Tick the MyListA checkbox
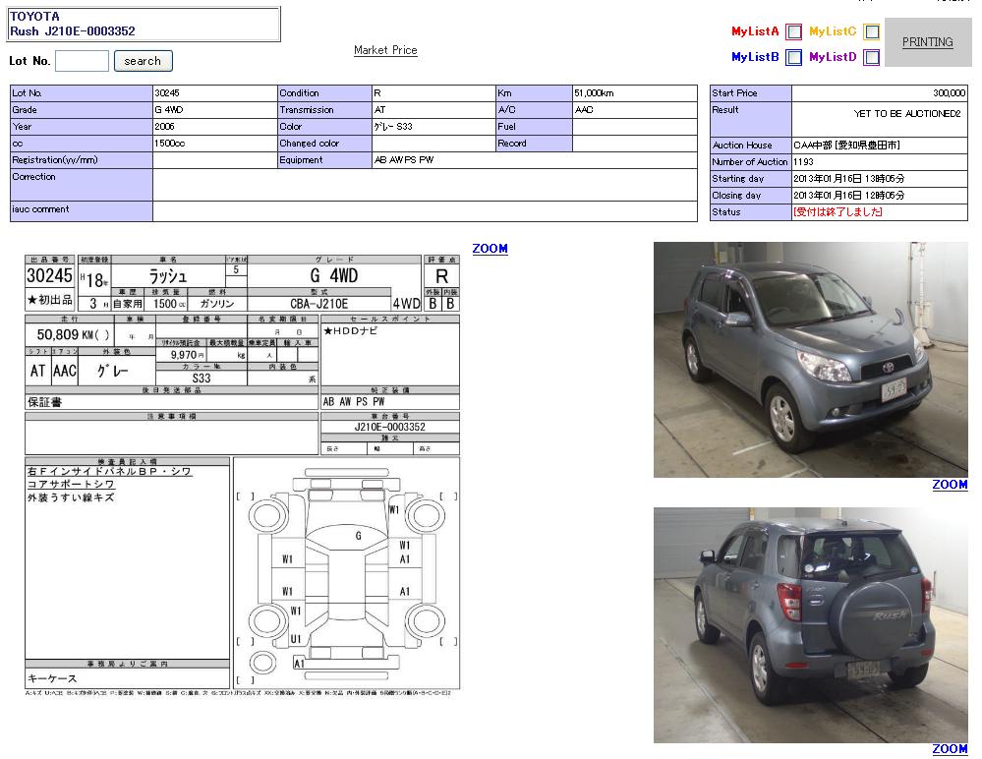This screenshot has height=759, width=982. [794, 31]
